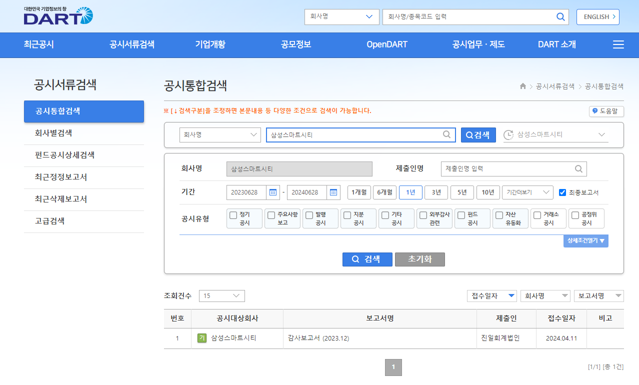Image resolution: width=639 pixels, height=385 pixels.
Task: Open the 공시서류검색 menu
Action: pos(132,44)
